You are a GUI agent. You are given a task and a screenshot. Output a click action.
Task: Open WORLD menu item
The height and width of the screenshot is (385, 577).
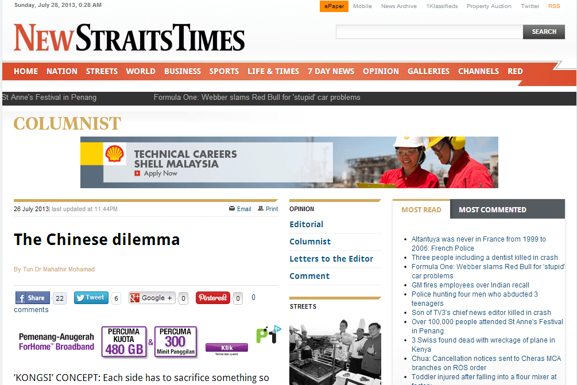[141, 71]
